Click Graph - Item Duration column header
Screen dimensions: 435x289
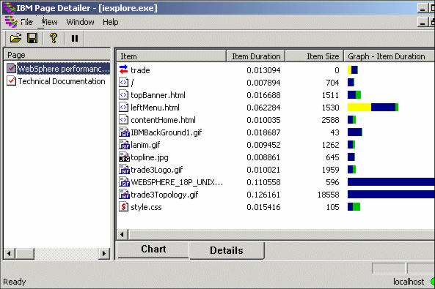(x=390, y=56)
